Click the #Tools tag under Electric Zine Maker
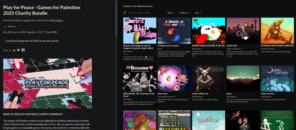Viewport: 296px width, 130px height. [x=126, y=54]
